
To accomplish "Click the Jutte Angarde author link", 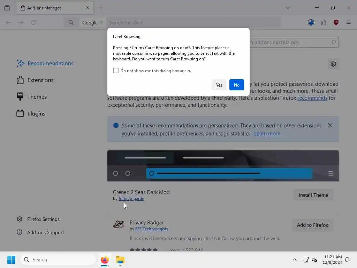I will click(x=131, y=199).
